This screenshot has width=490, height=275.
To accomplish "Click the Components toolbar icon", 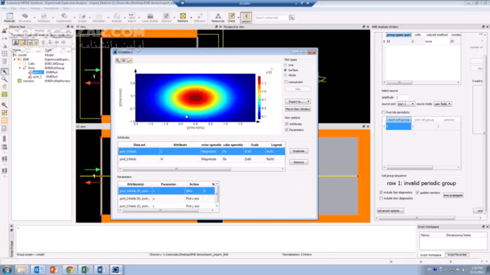I will [x=64, y=17].
